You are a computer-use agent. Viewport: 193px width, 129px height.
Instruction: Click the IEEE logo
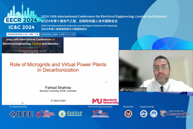[21, 114]
